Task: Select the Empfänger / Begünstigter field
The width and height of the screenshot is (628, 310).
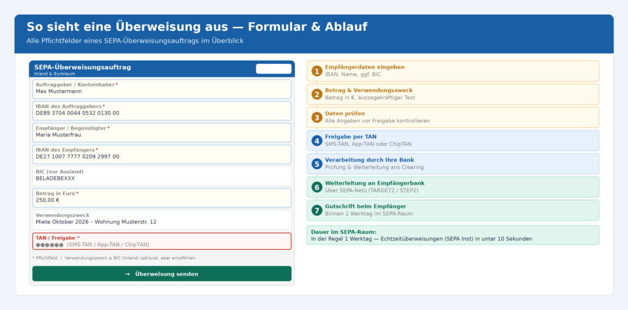Action: [162, 133]
